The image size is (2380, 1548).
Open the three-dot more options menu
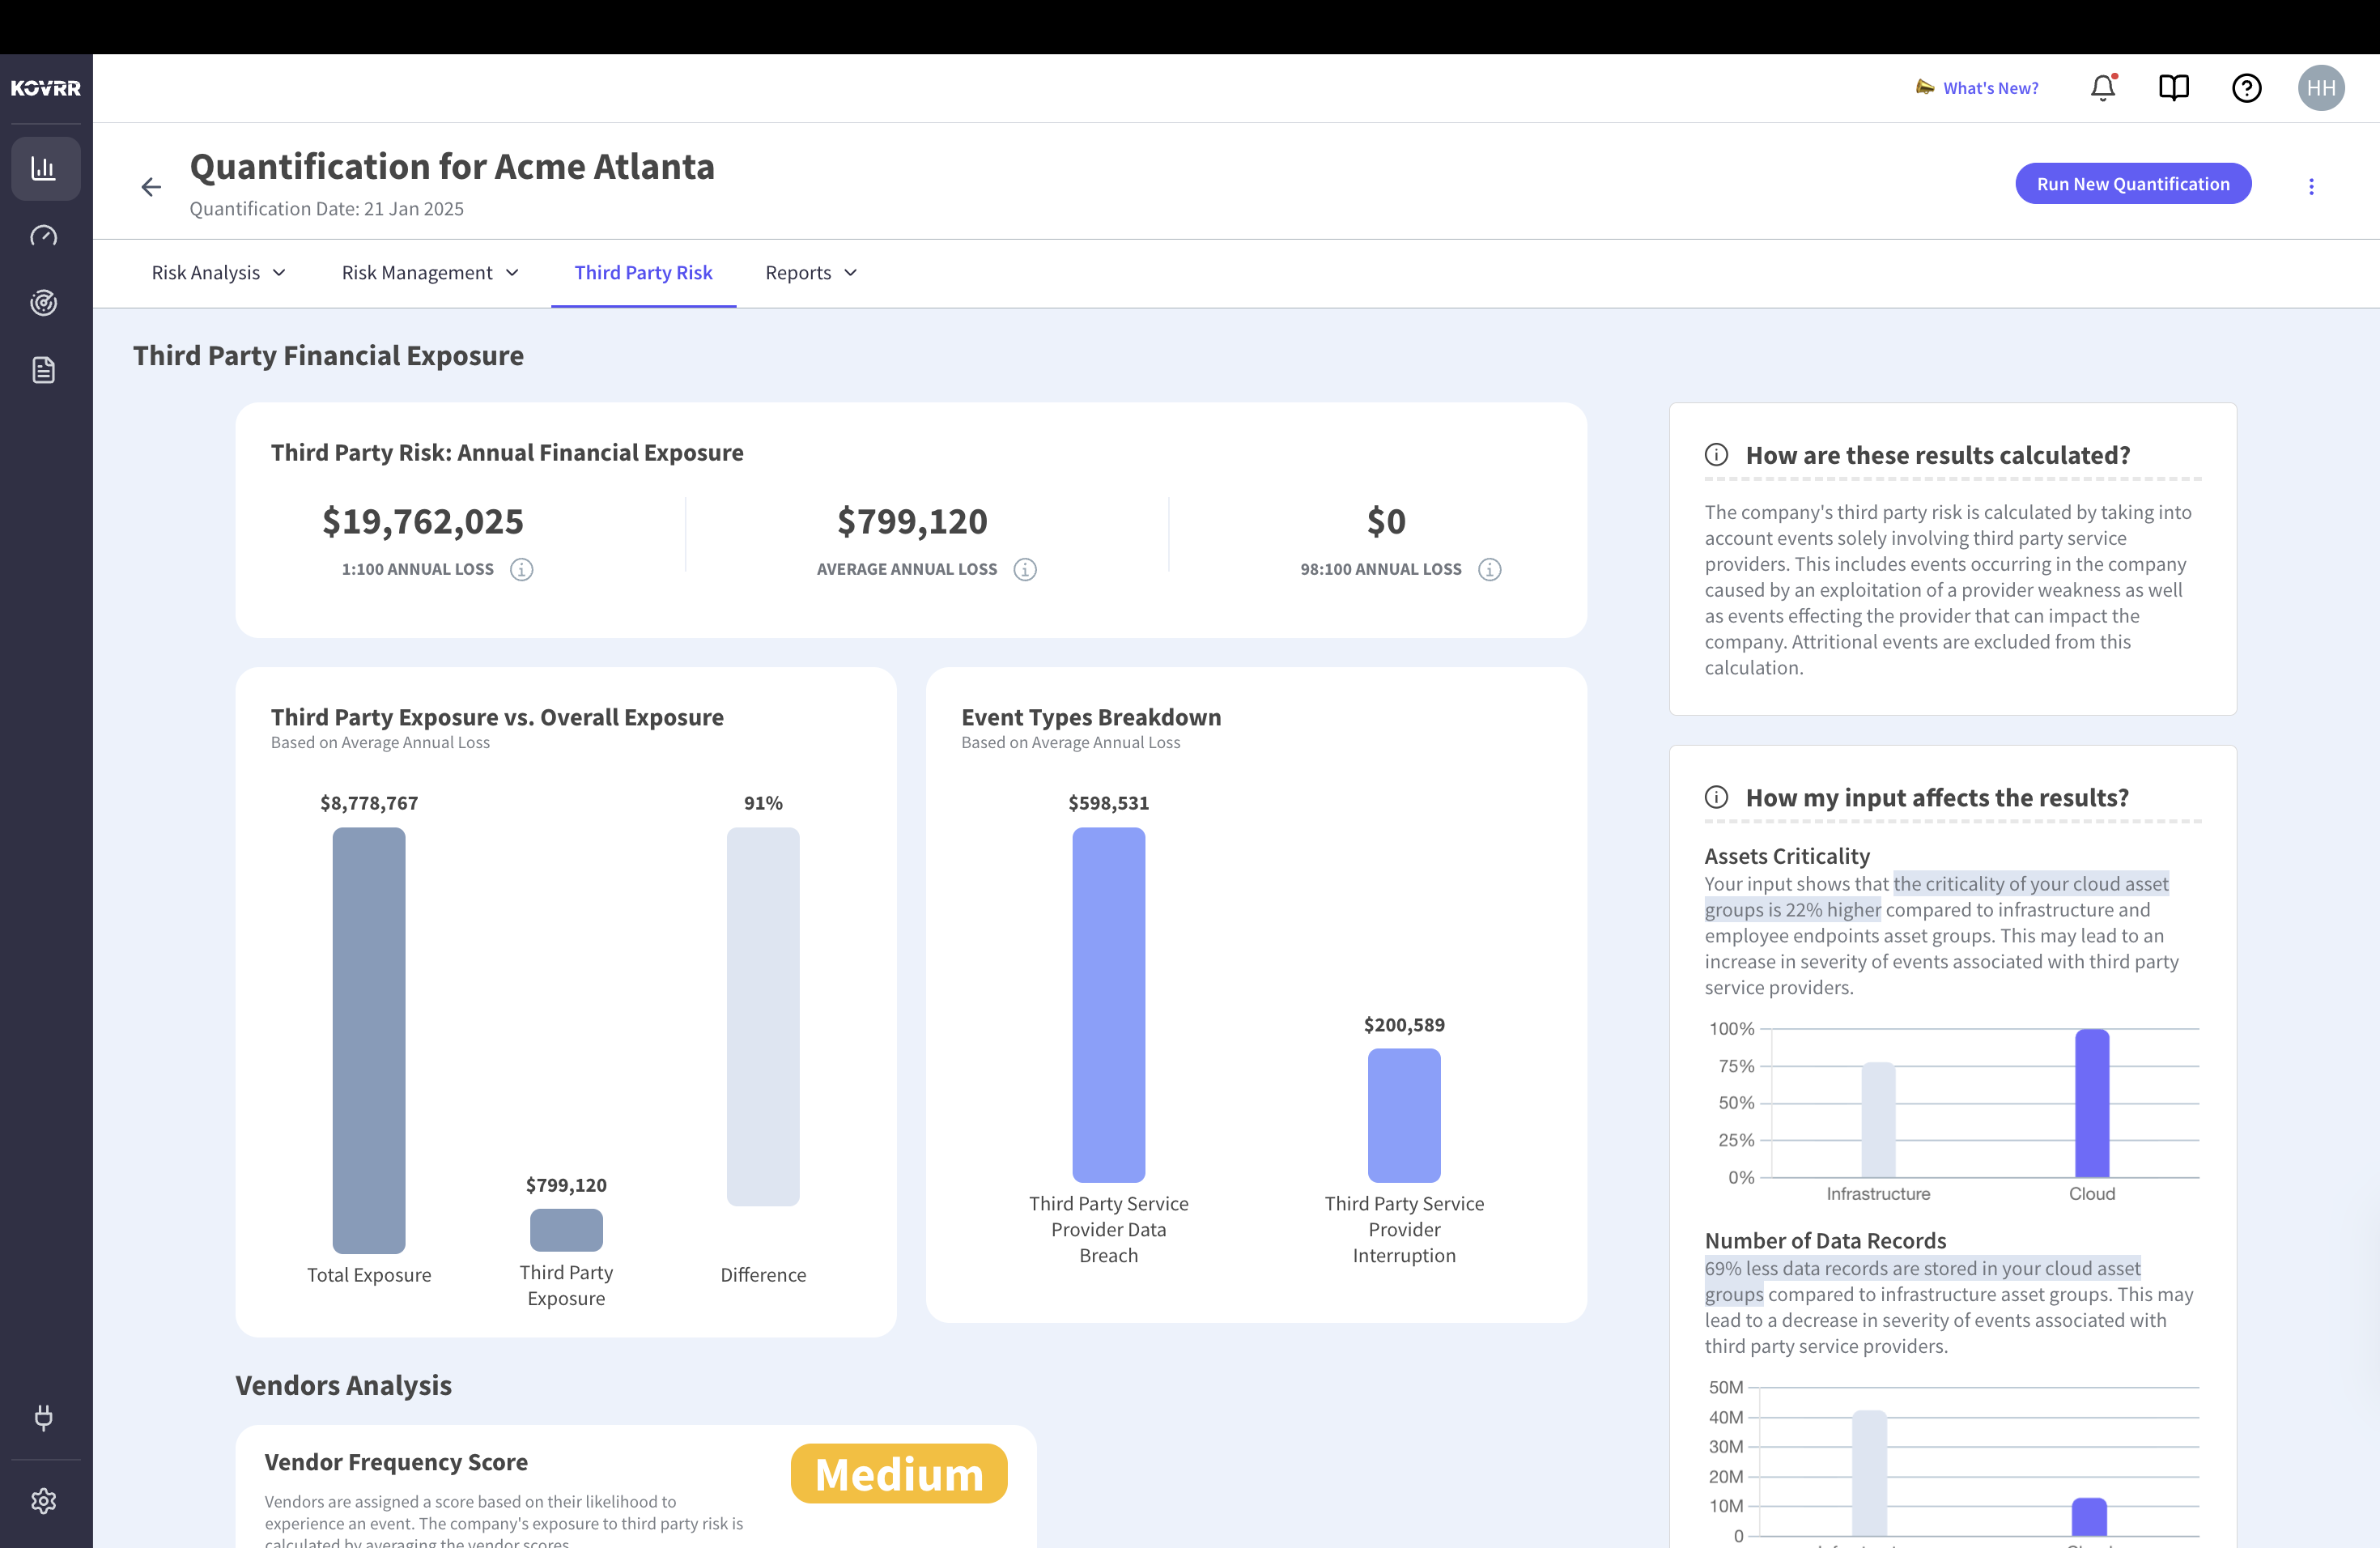tap(2311, 186)
